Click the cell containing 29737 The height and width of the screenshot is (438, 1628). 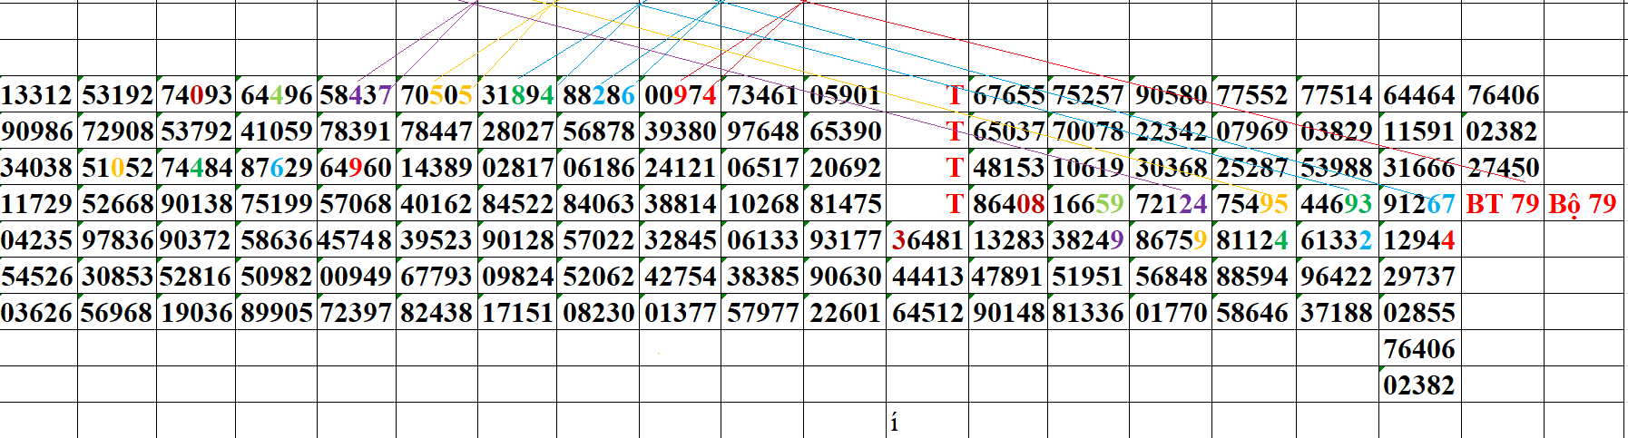pyautogui.click(x=1419, y=277)
